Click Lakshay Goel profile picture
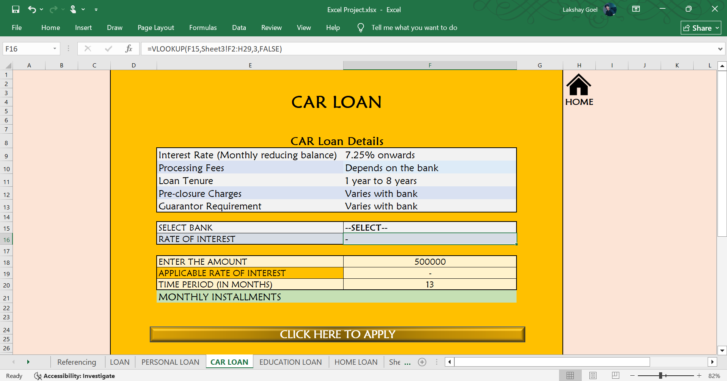The width and height of the screenshot is (727, 381). (x=610, y=9)
